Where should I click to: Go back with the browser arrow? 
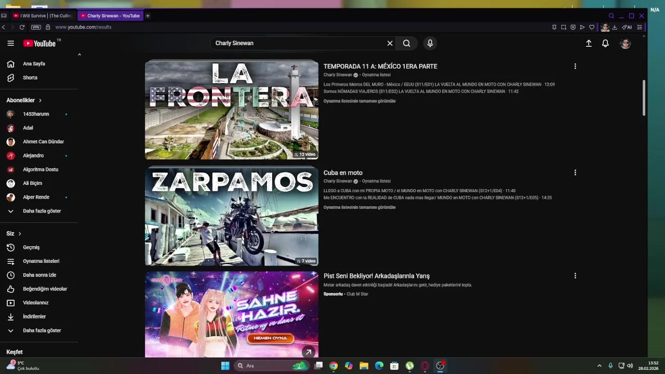(4, 27)
